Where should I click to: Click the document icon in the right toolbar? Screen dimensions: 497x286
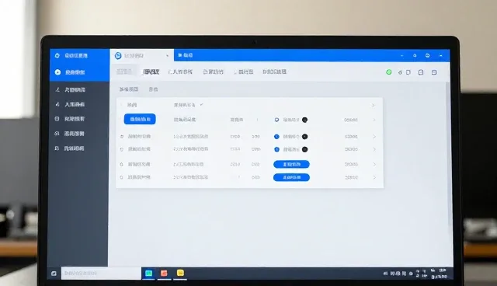(408, 72)
